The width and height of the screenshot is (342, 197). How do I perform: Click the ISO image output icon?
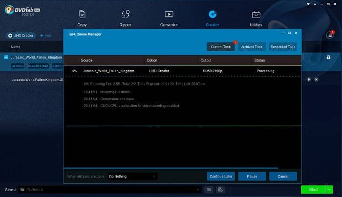click(x=220, y=190)
